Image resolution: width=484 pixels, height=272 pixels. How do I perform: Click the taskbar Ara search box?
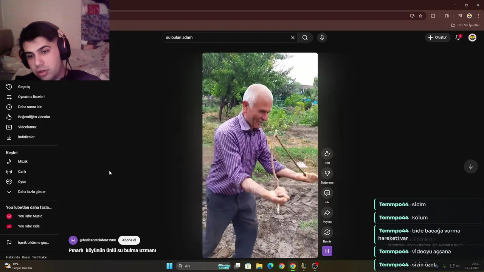[203, 266]
